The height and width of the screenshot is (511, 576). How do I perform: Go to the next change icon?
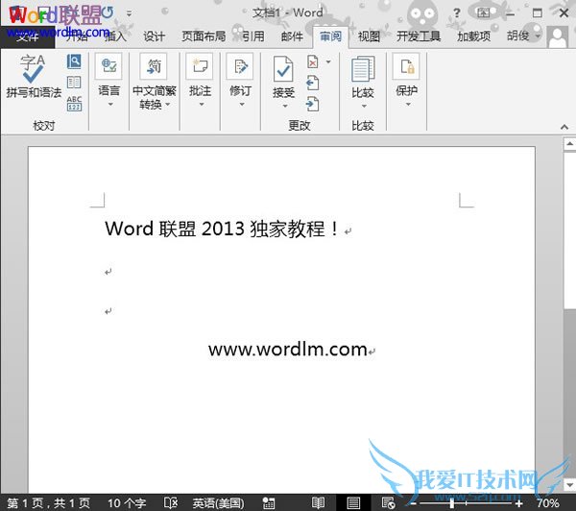click(313, 104)
